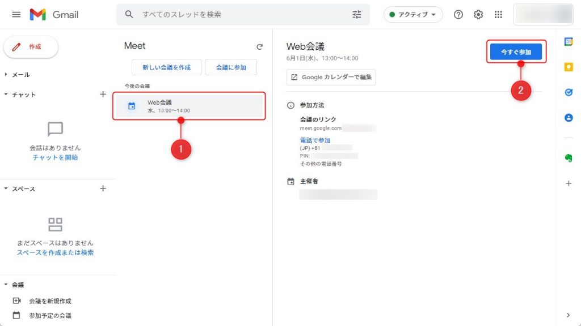Image resolution: width=581 pixels, height=326 pixels.
Task: Click the organizer calendar icon
Action: point(290,182)
